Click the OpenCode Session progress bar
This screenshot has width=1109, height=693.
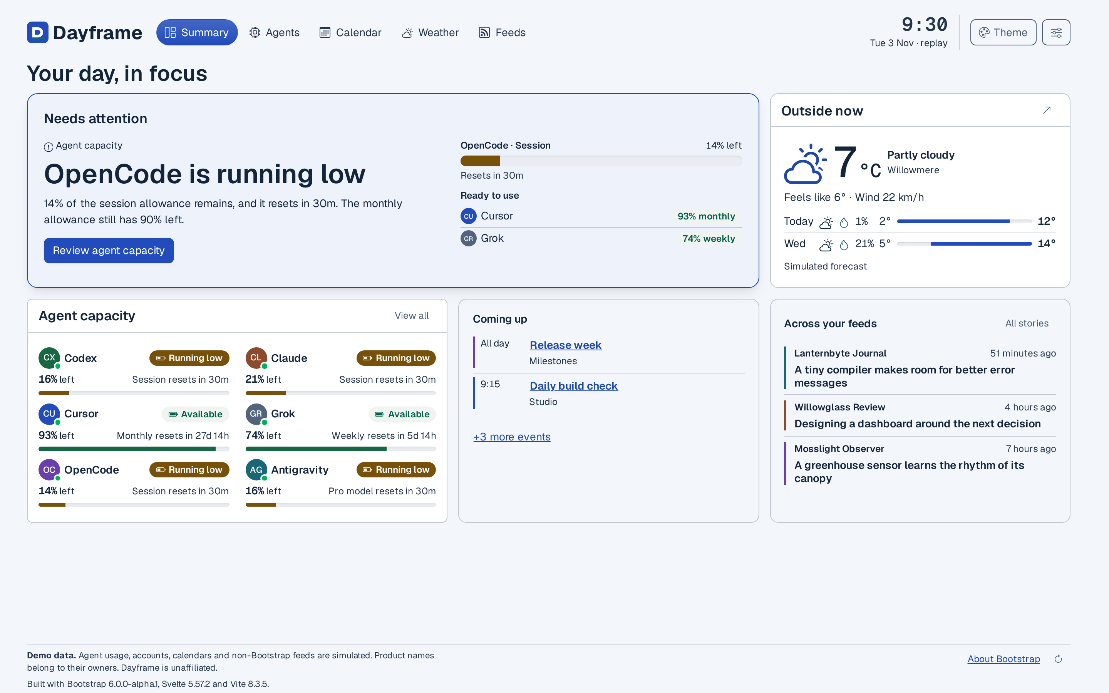[x=601, y=161]
